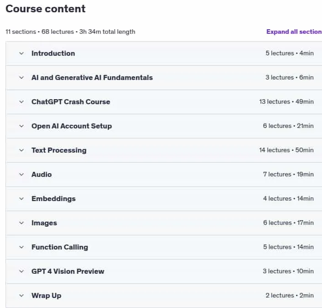This screenshot has height=308, width=322.
Task: Click the Wrap Up 2 lectures label
Action: [x=290, y=296]
